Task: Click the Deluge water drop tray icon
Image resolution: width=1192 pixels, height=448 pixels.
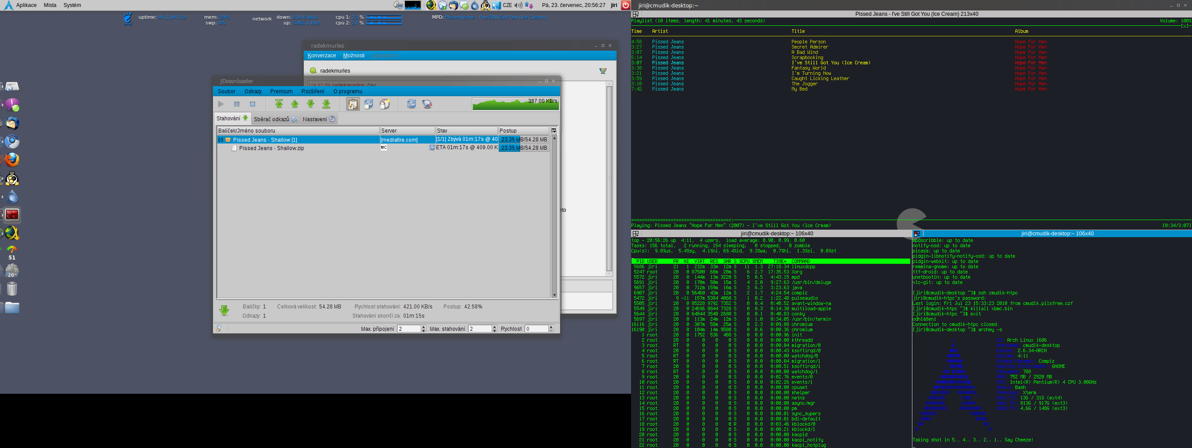Action: 475,6
